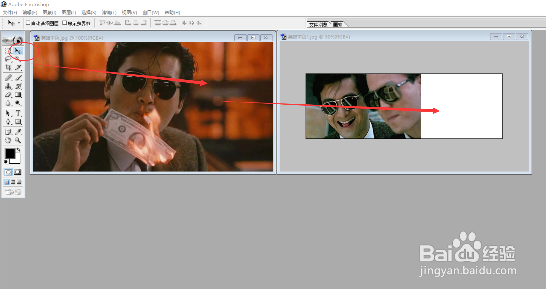Select the Crop tool

8,67
